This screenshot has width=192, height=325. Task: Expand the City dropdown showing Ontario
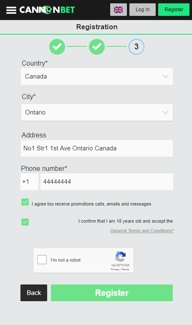97,112
